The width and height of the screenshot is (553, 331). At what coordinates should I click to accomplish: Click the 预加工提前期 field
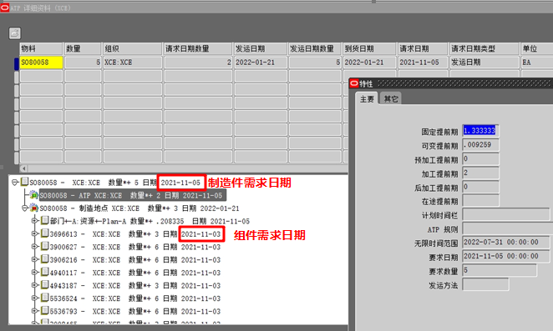click(x=480, y=158)
